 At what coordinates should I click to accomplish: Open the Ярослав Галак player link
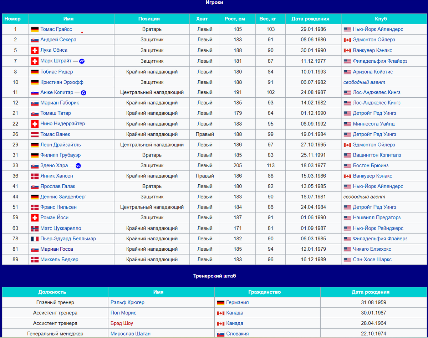coord(58,186)
